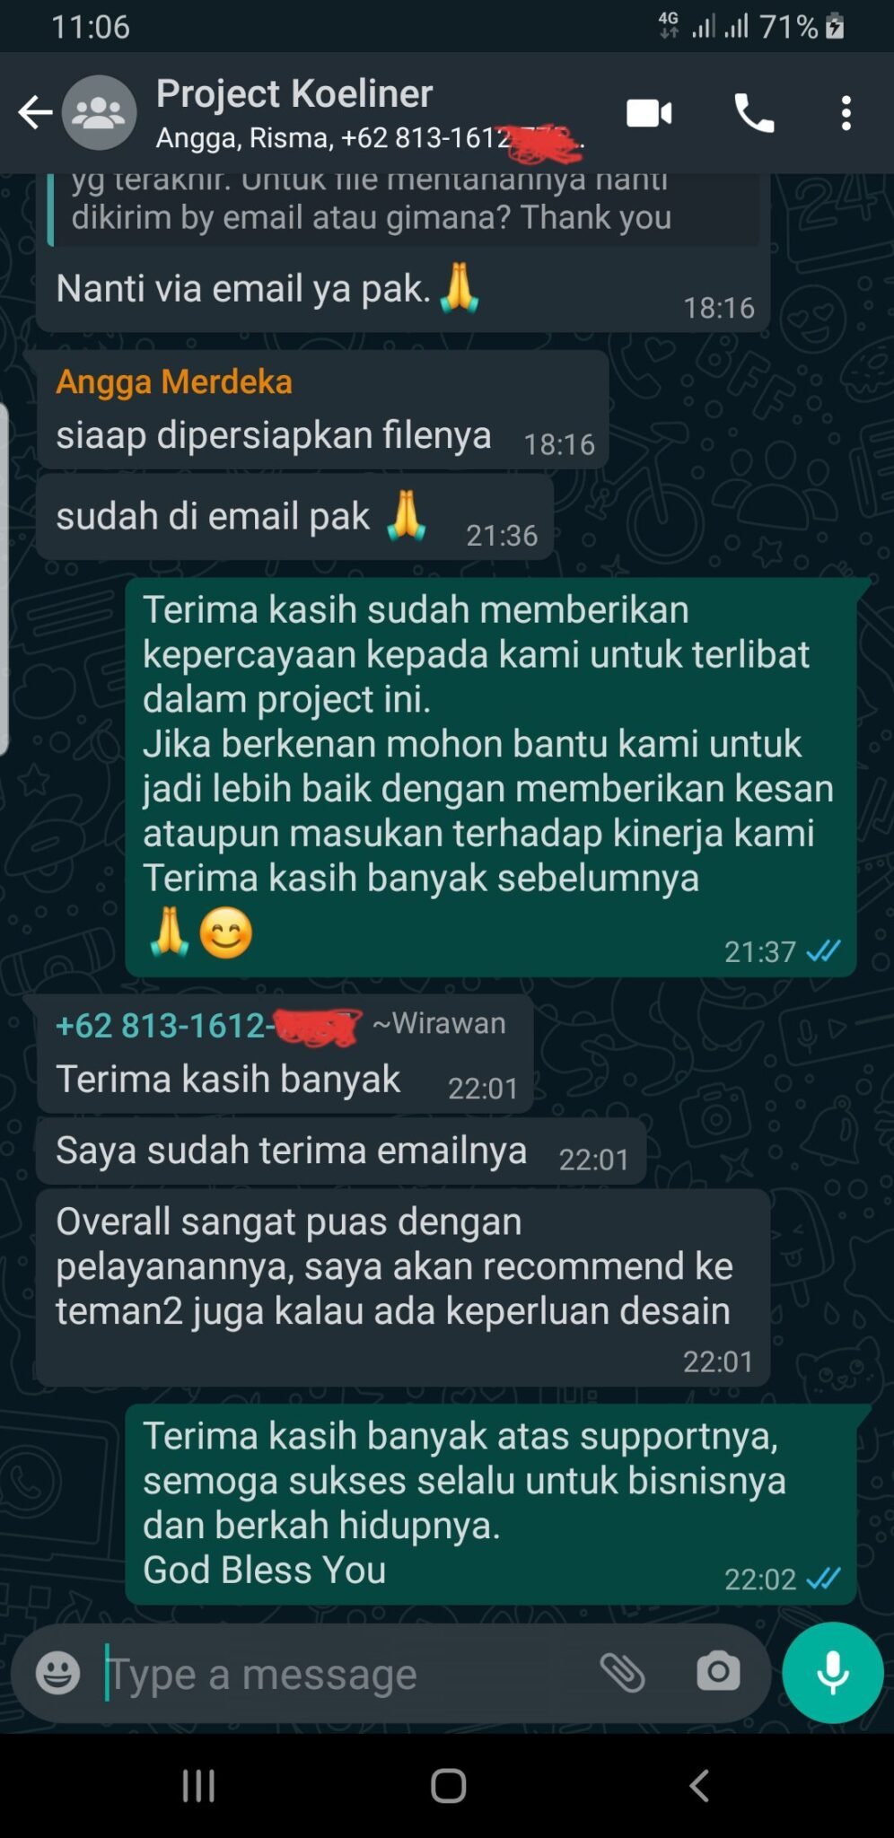Start a video call with the group
The height and width of the screenshot is (1838, 894).
coord(649,114)
